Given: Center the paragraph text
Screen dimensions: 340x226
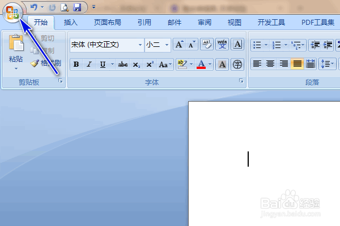Looking at the screenshot, I should click(270, 64).
